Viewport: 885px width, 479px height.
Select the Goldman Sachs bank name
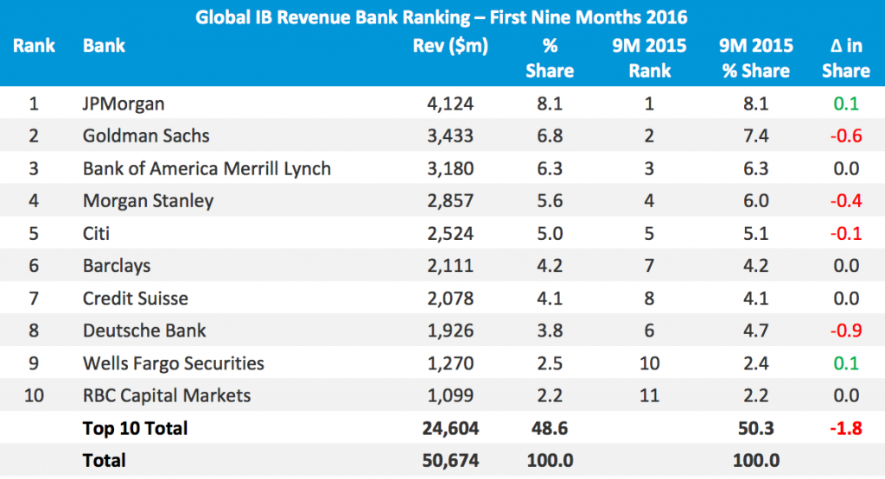click(146, 136)
